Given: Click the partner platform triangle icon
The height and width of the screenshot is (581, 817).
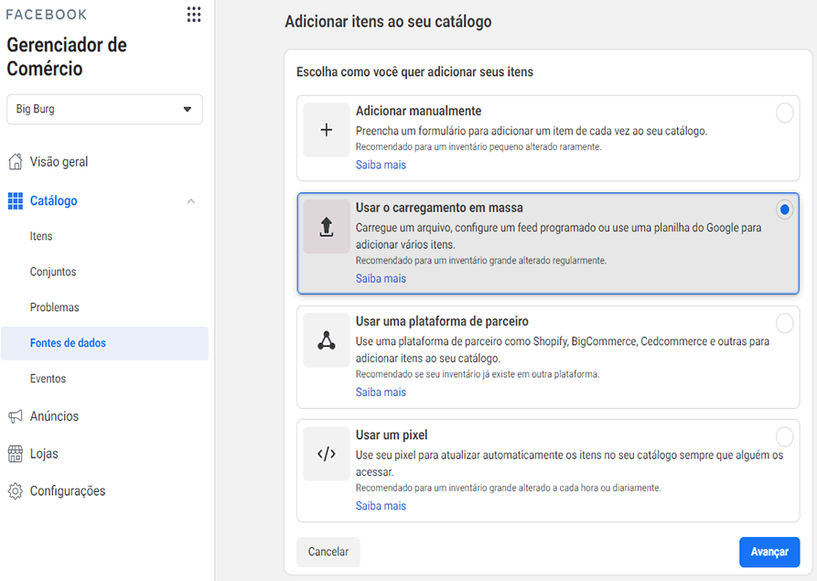Looking at the screenshot, I should [327, 340].
